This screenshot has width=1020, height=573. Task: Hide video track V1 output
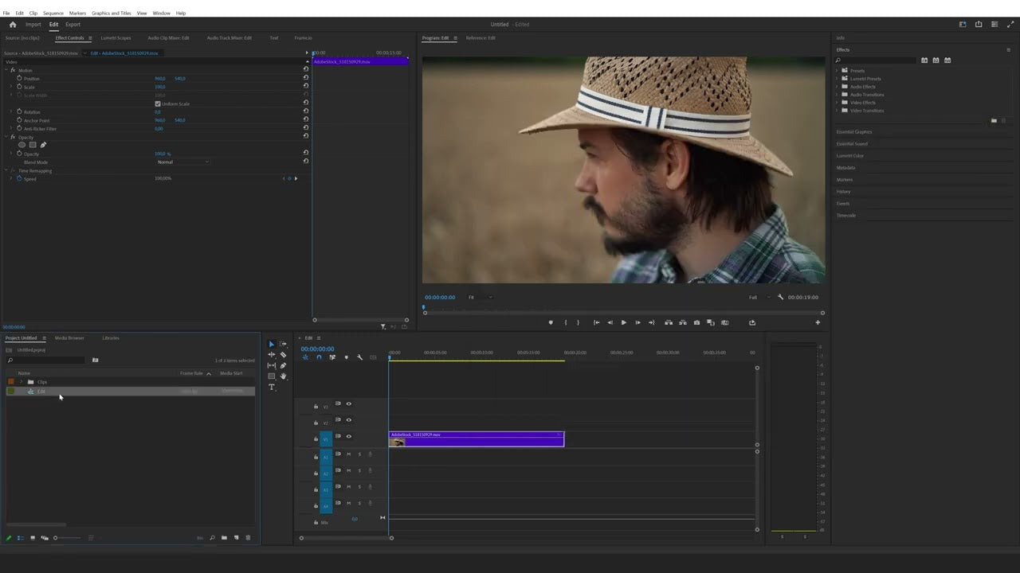tap(348, 436)
